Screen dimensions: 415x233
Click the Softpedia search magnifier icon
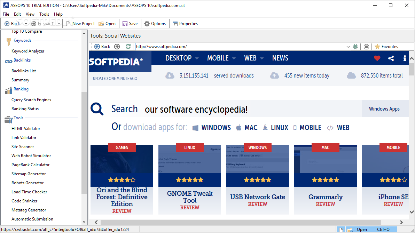pyautogui.click(x=97, y=109)
